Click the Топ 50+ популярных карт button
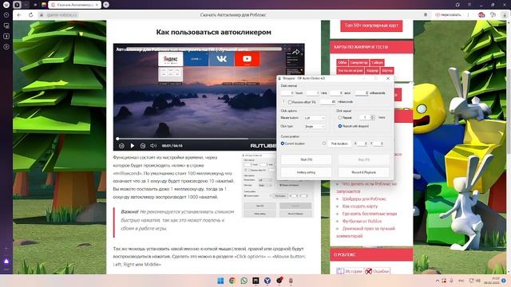The width and height of the screenshot is (511, 287). [371, 26]
